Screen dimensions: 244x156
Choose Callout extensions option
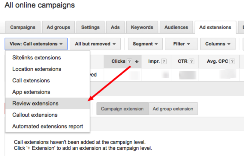35,115
